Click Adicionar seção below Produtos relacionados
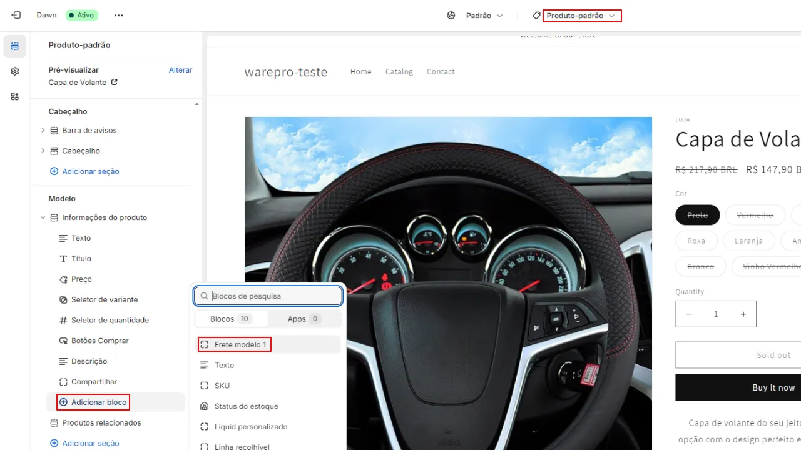Screen dimensions: 801x450 tap(84, 443)
